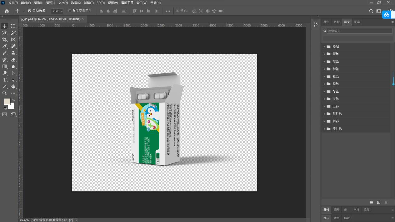Click the foreground color swatch
Image resolution: width=395 pixels, height=222 pixels.
[7, 102]
